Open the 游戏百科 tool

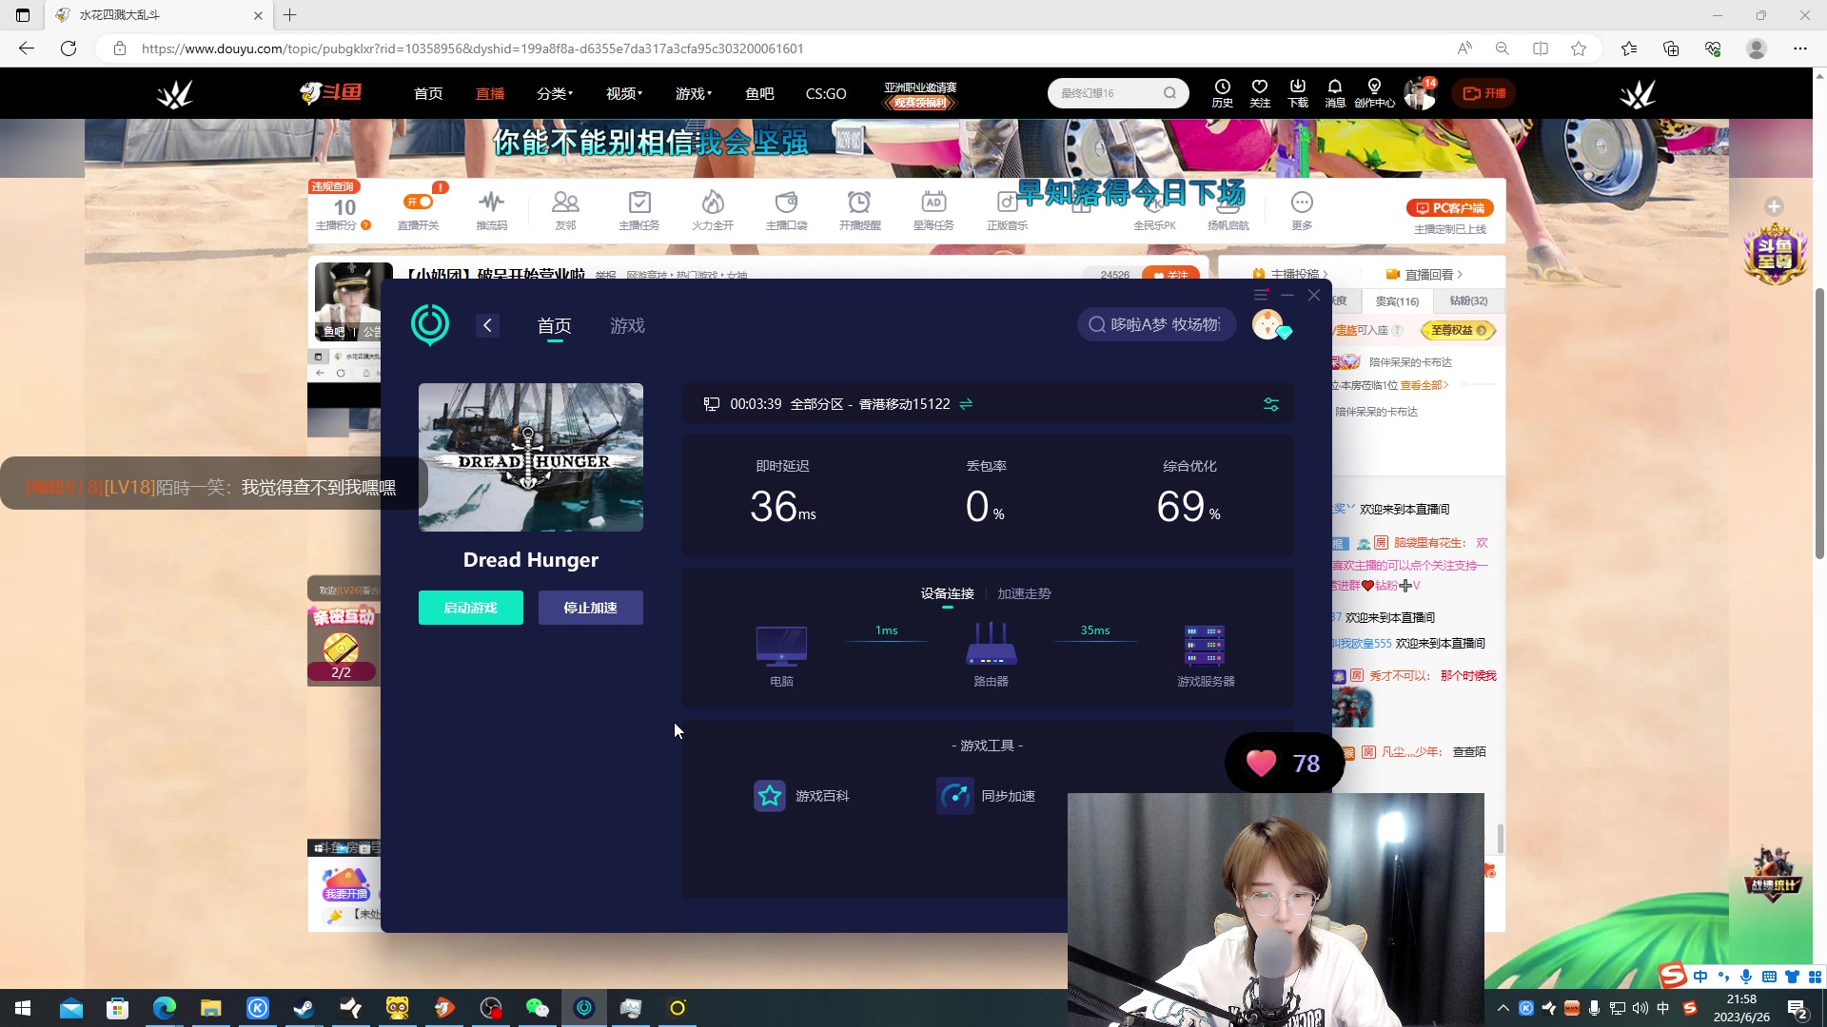click(x=801, y=796)
